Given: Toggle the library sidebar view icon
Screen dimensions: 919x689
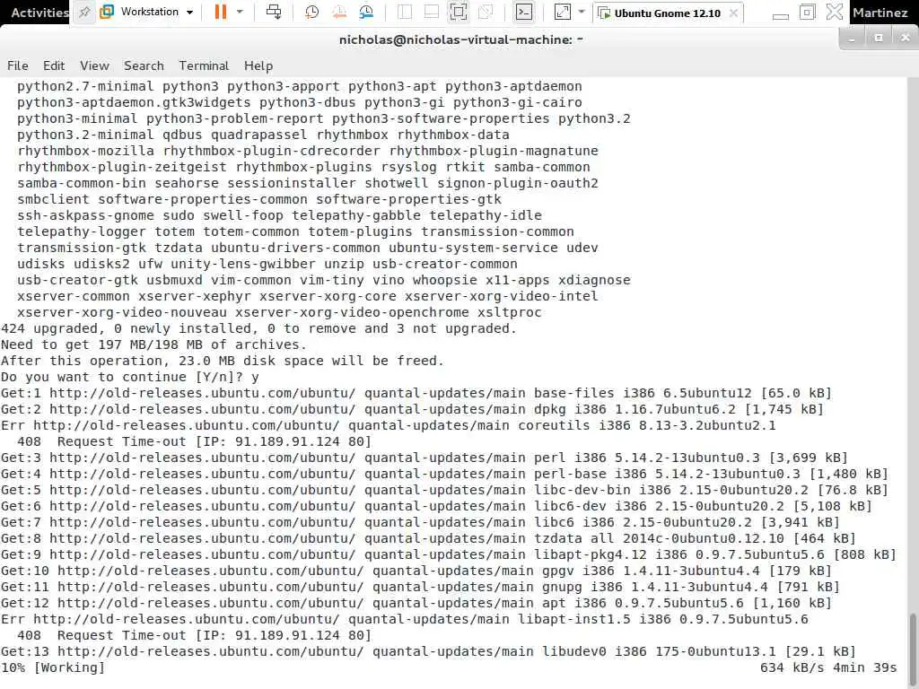Looking at the screenshot, I should click(x=405, y=12).
